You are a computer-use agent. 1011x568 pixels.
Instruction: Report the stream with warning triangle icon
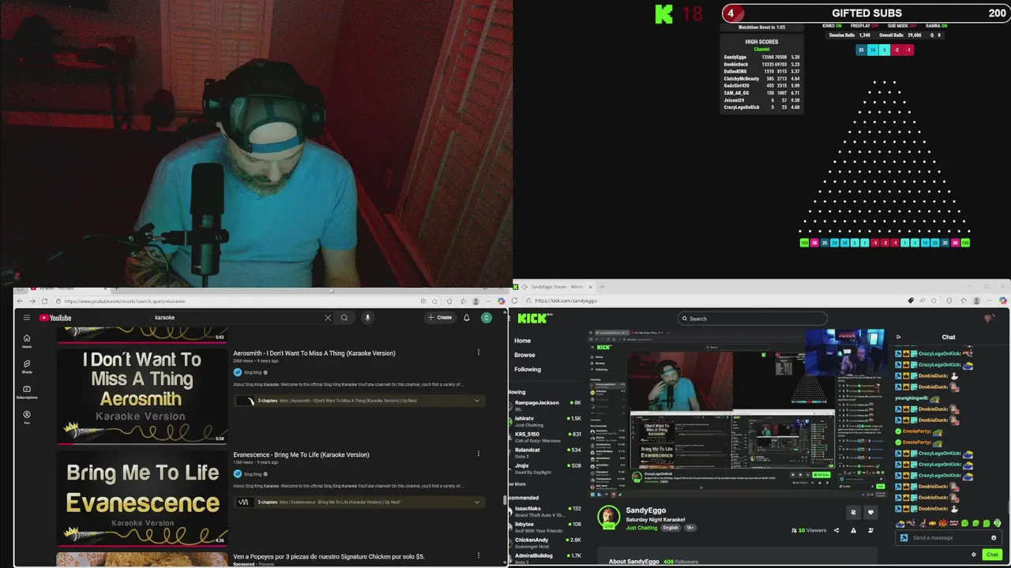click(853, 530)
